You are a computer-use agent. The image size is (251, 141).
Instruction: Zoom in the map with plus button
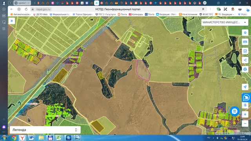pyautogui.click(x=245, y=114)
